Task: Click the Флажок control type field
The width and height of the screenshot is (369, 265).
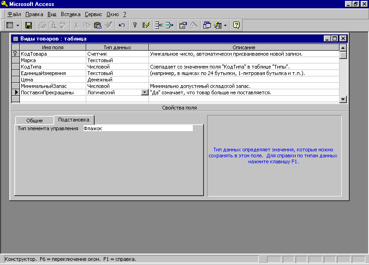Action: point(138,128)
